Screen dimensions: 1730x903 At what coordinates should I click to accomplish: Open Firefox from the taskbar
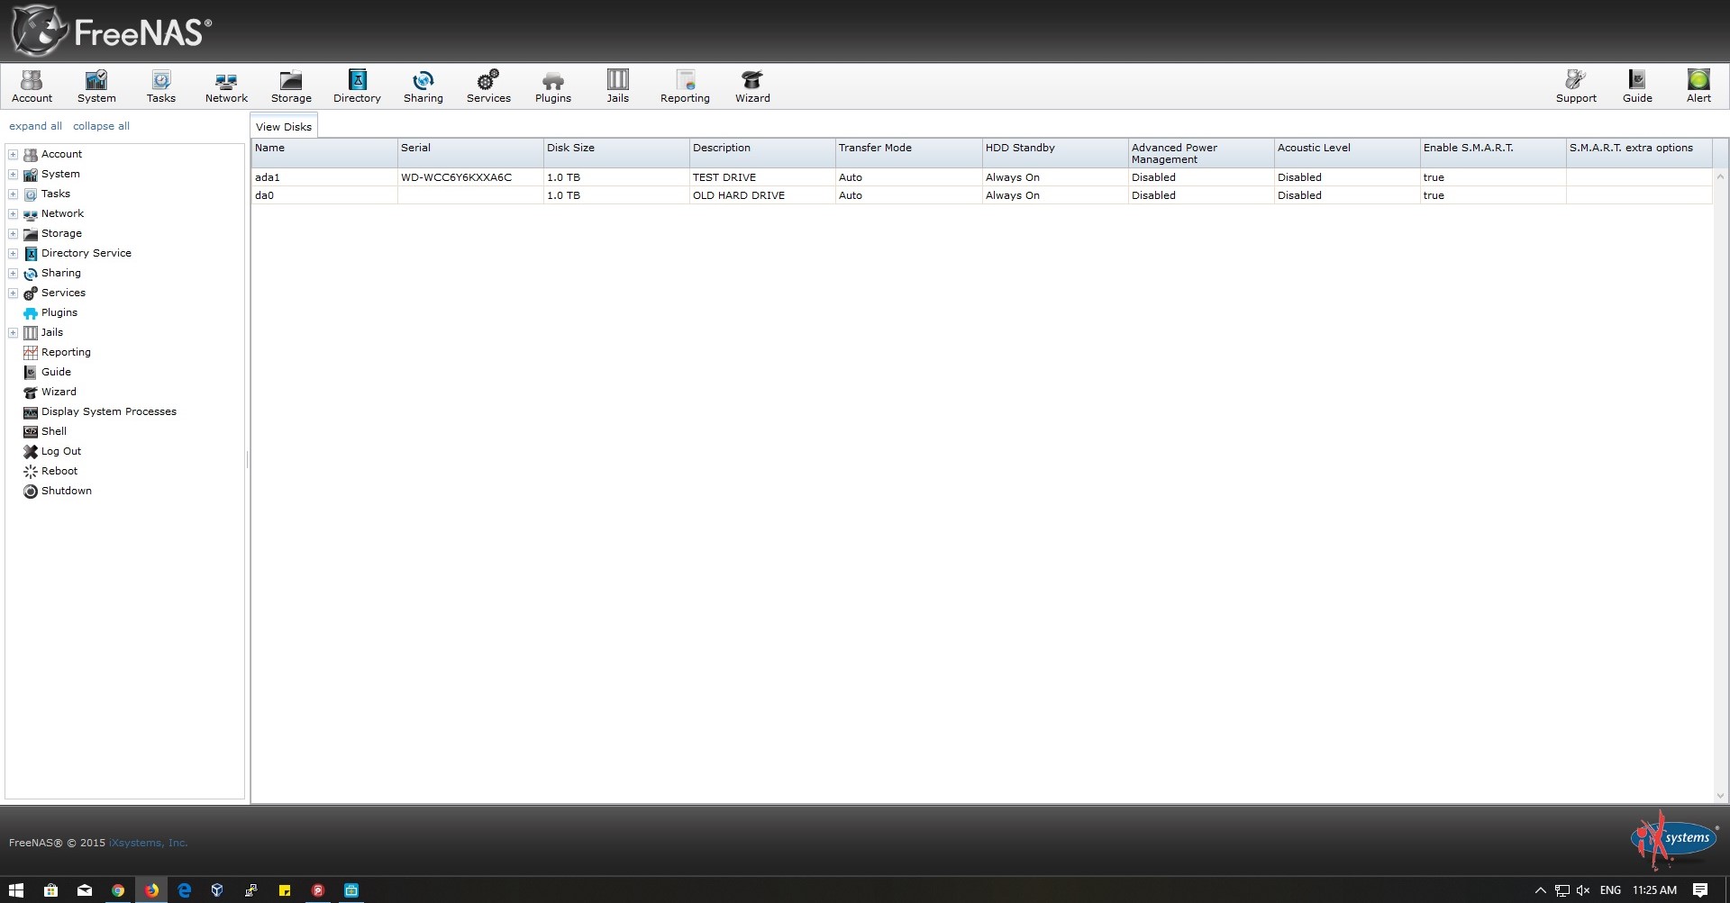click(151, 890)
